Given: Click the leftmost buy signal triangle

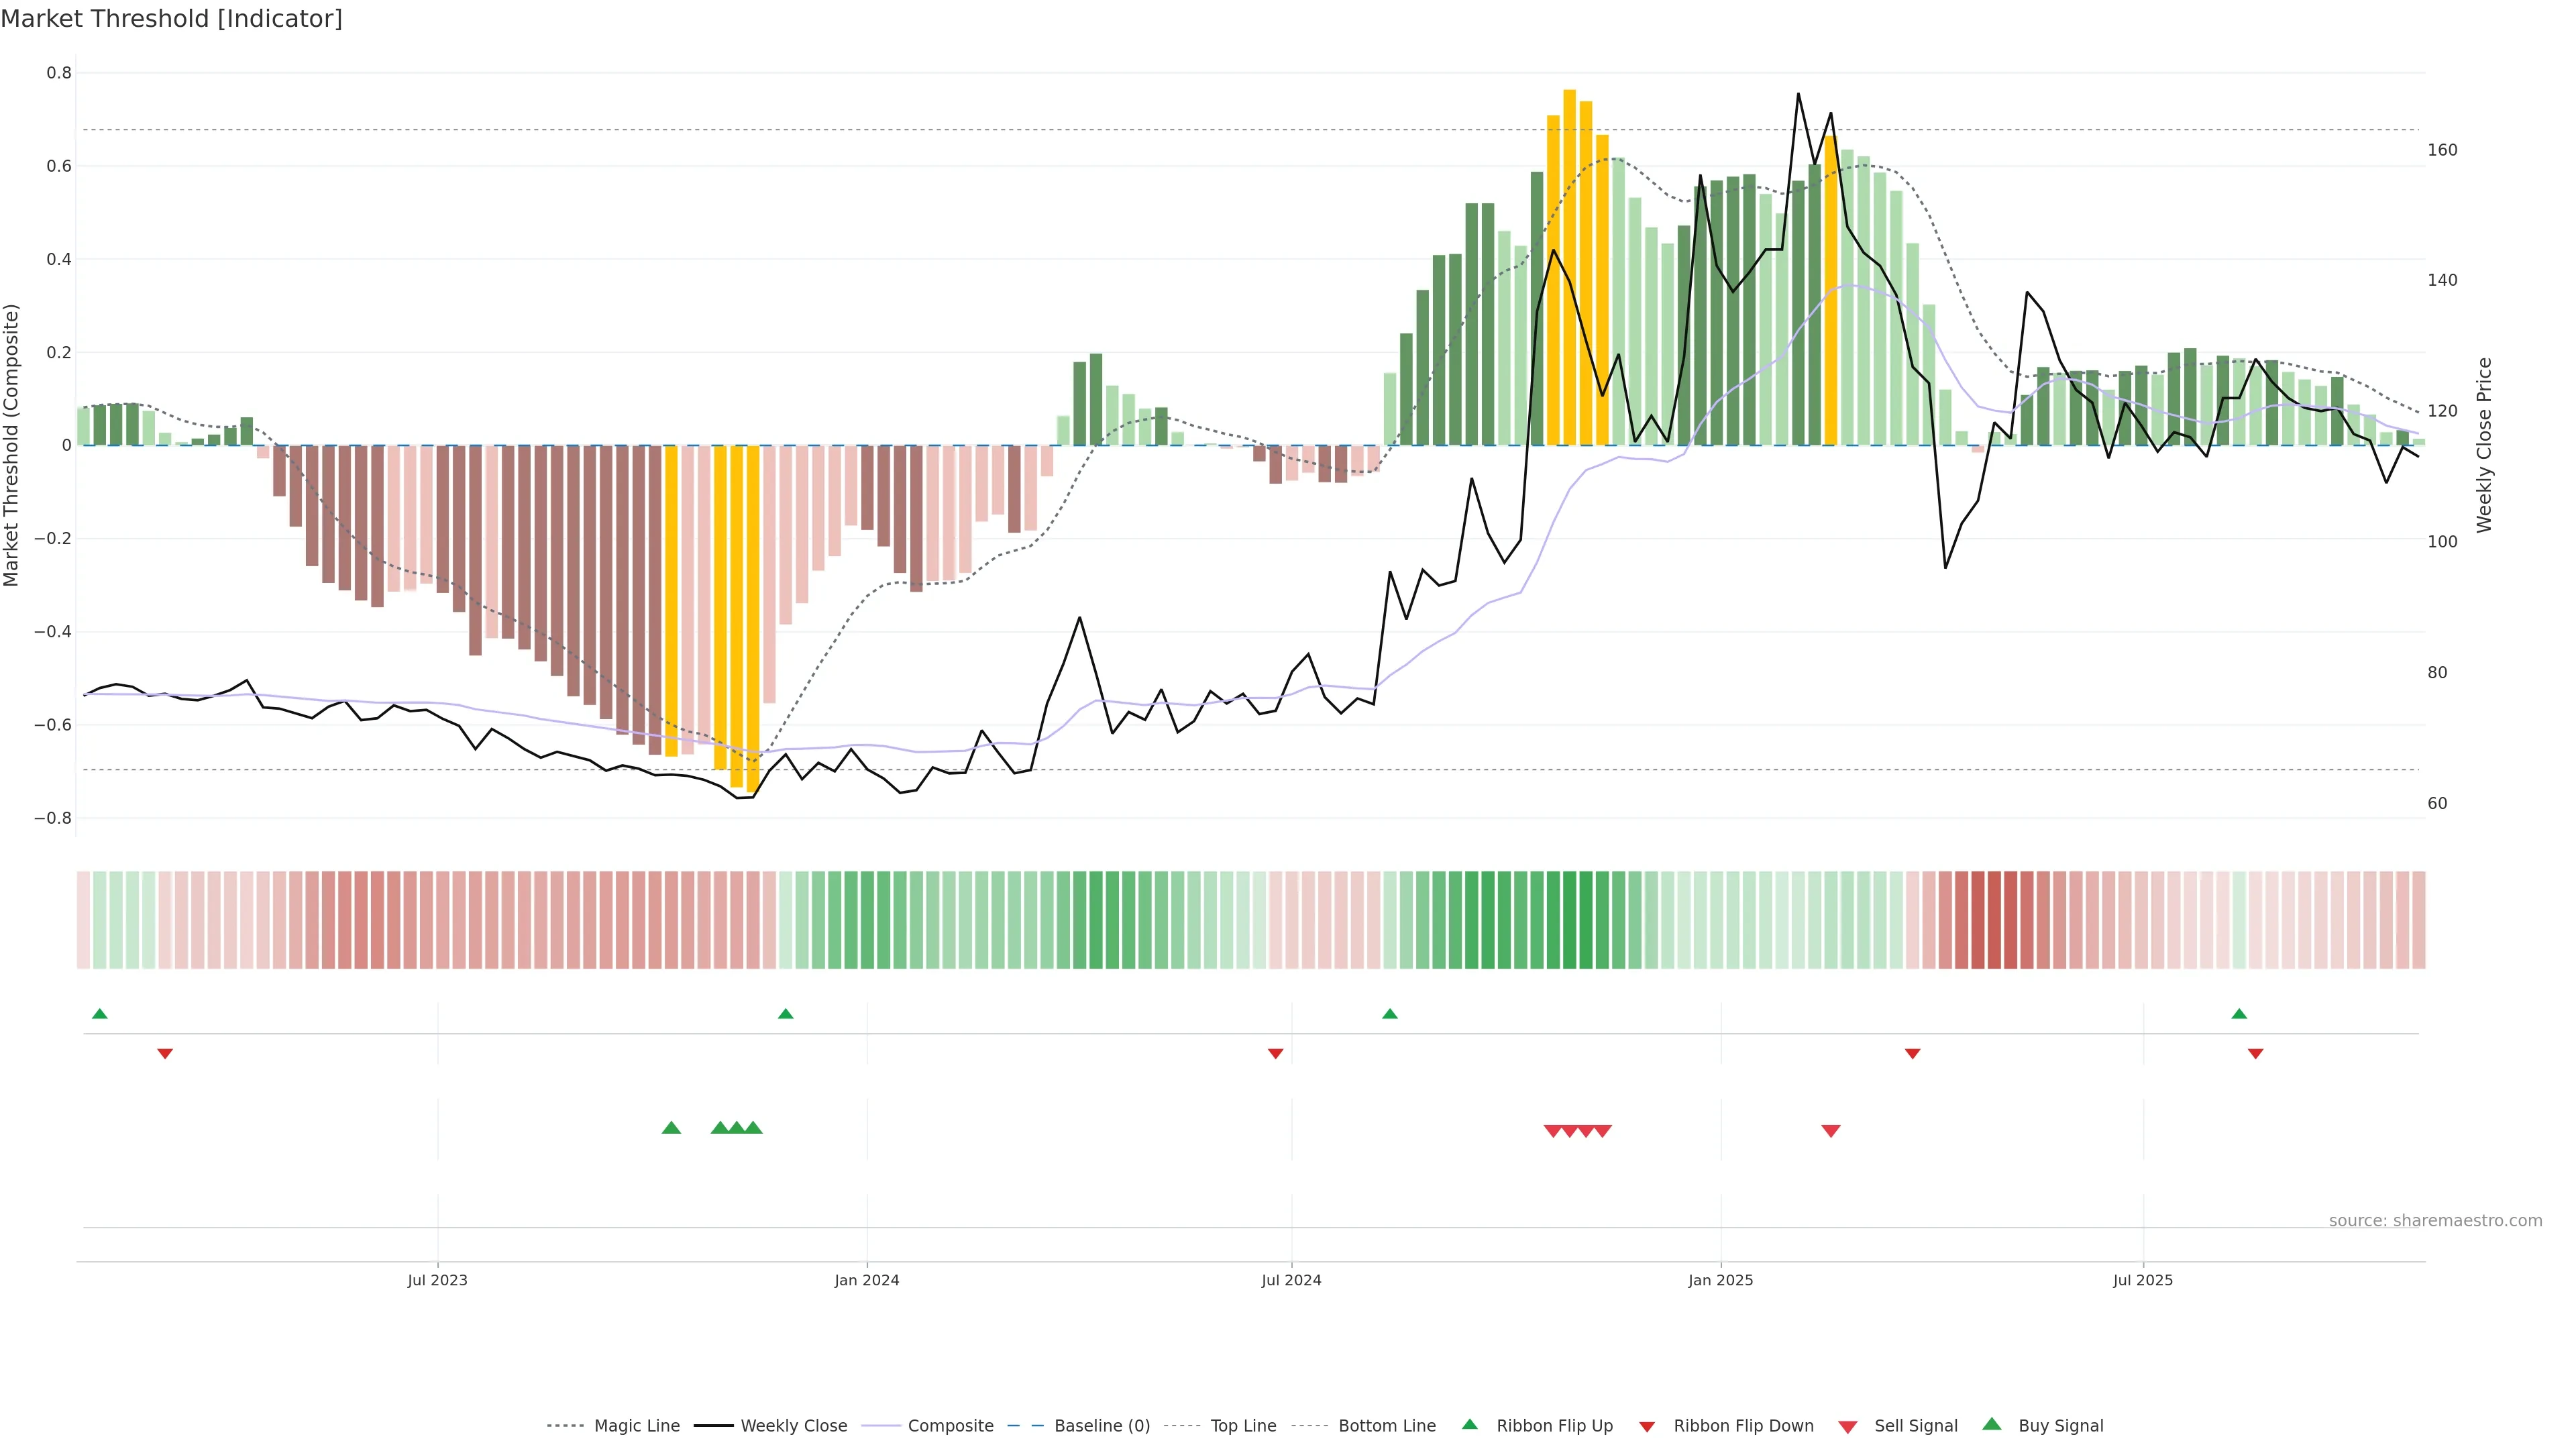Looking at the screenshot, I should pos(671,1128).
